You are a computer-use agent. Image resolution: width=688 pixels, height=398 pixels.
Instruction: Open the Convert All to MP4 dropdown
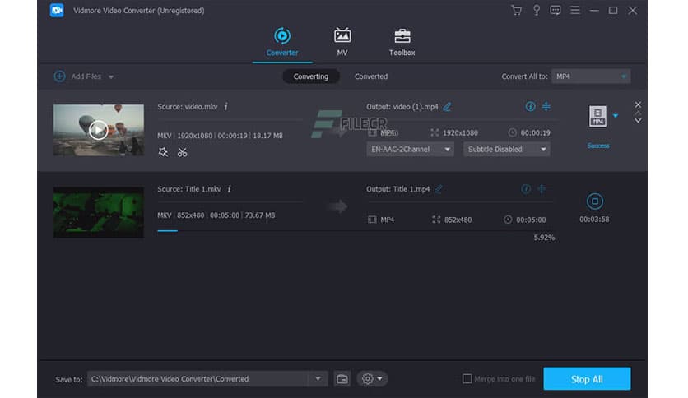coord(591,76)
